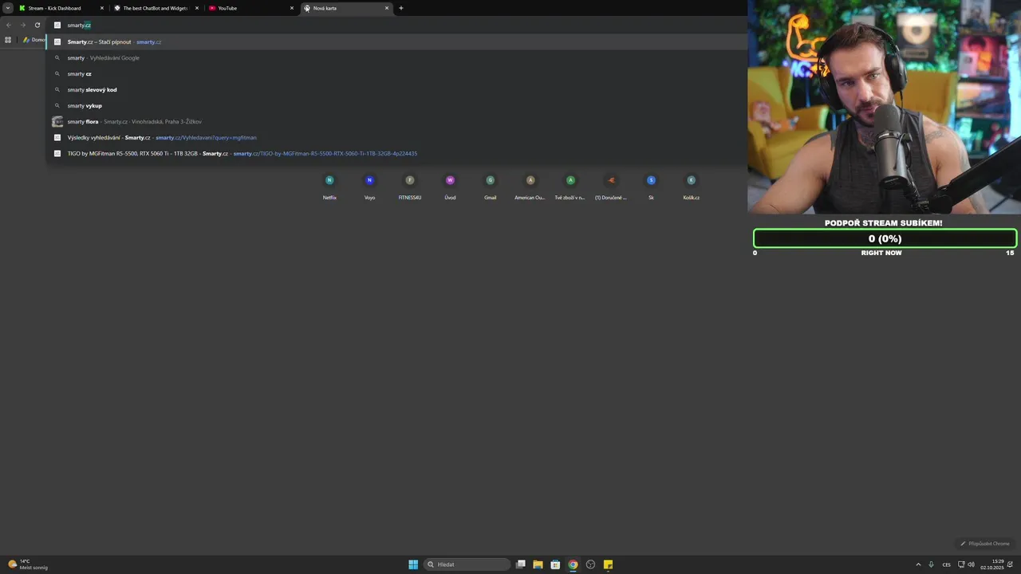Open the volume control in tray
This screenshot has width=1021, height=574.
pyautogui.click(x=971, y=564)
